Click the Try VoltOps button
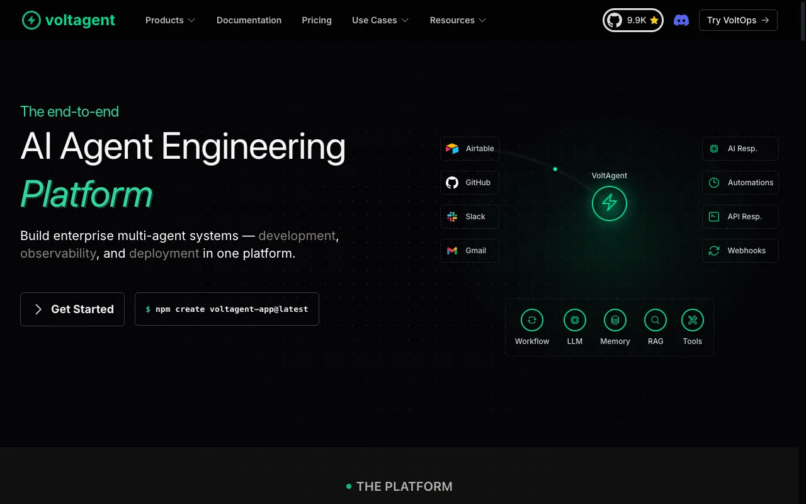Screen dimensions: 806x504 click(738, 20)
